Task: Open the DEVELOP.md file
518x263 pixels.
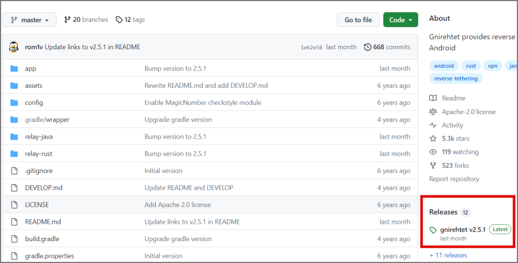Action: point(44,188)
